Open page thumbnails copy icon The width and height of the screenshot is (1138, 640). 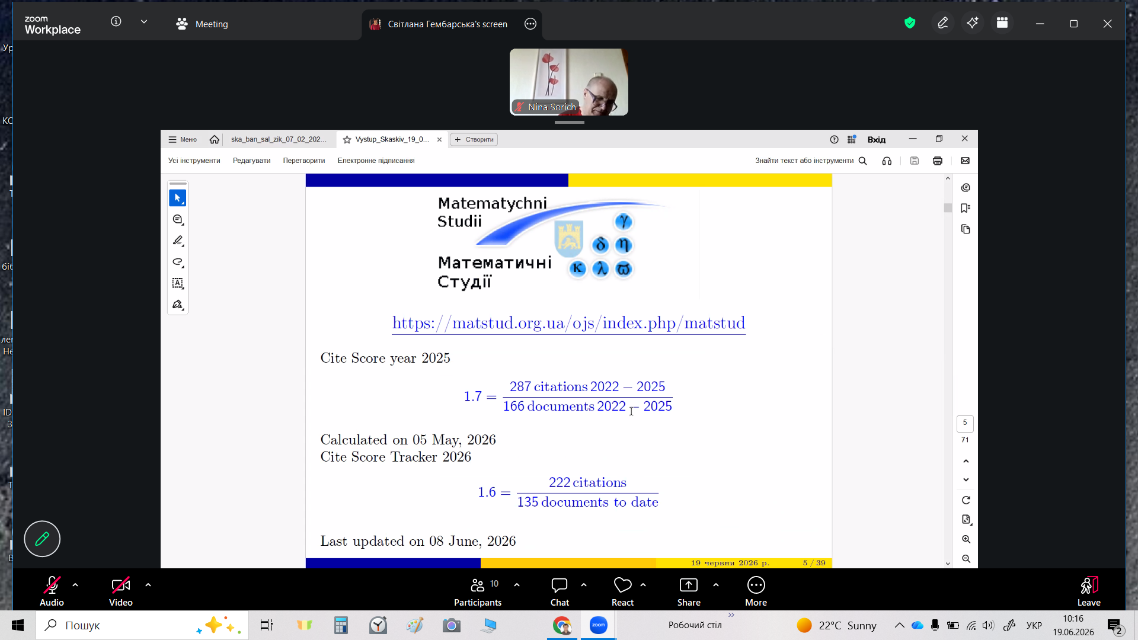(x=966, y=229)
